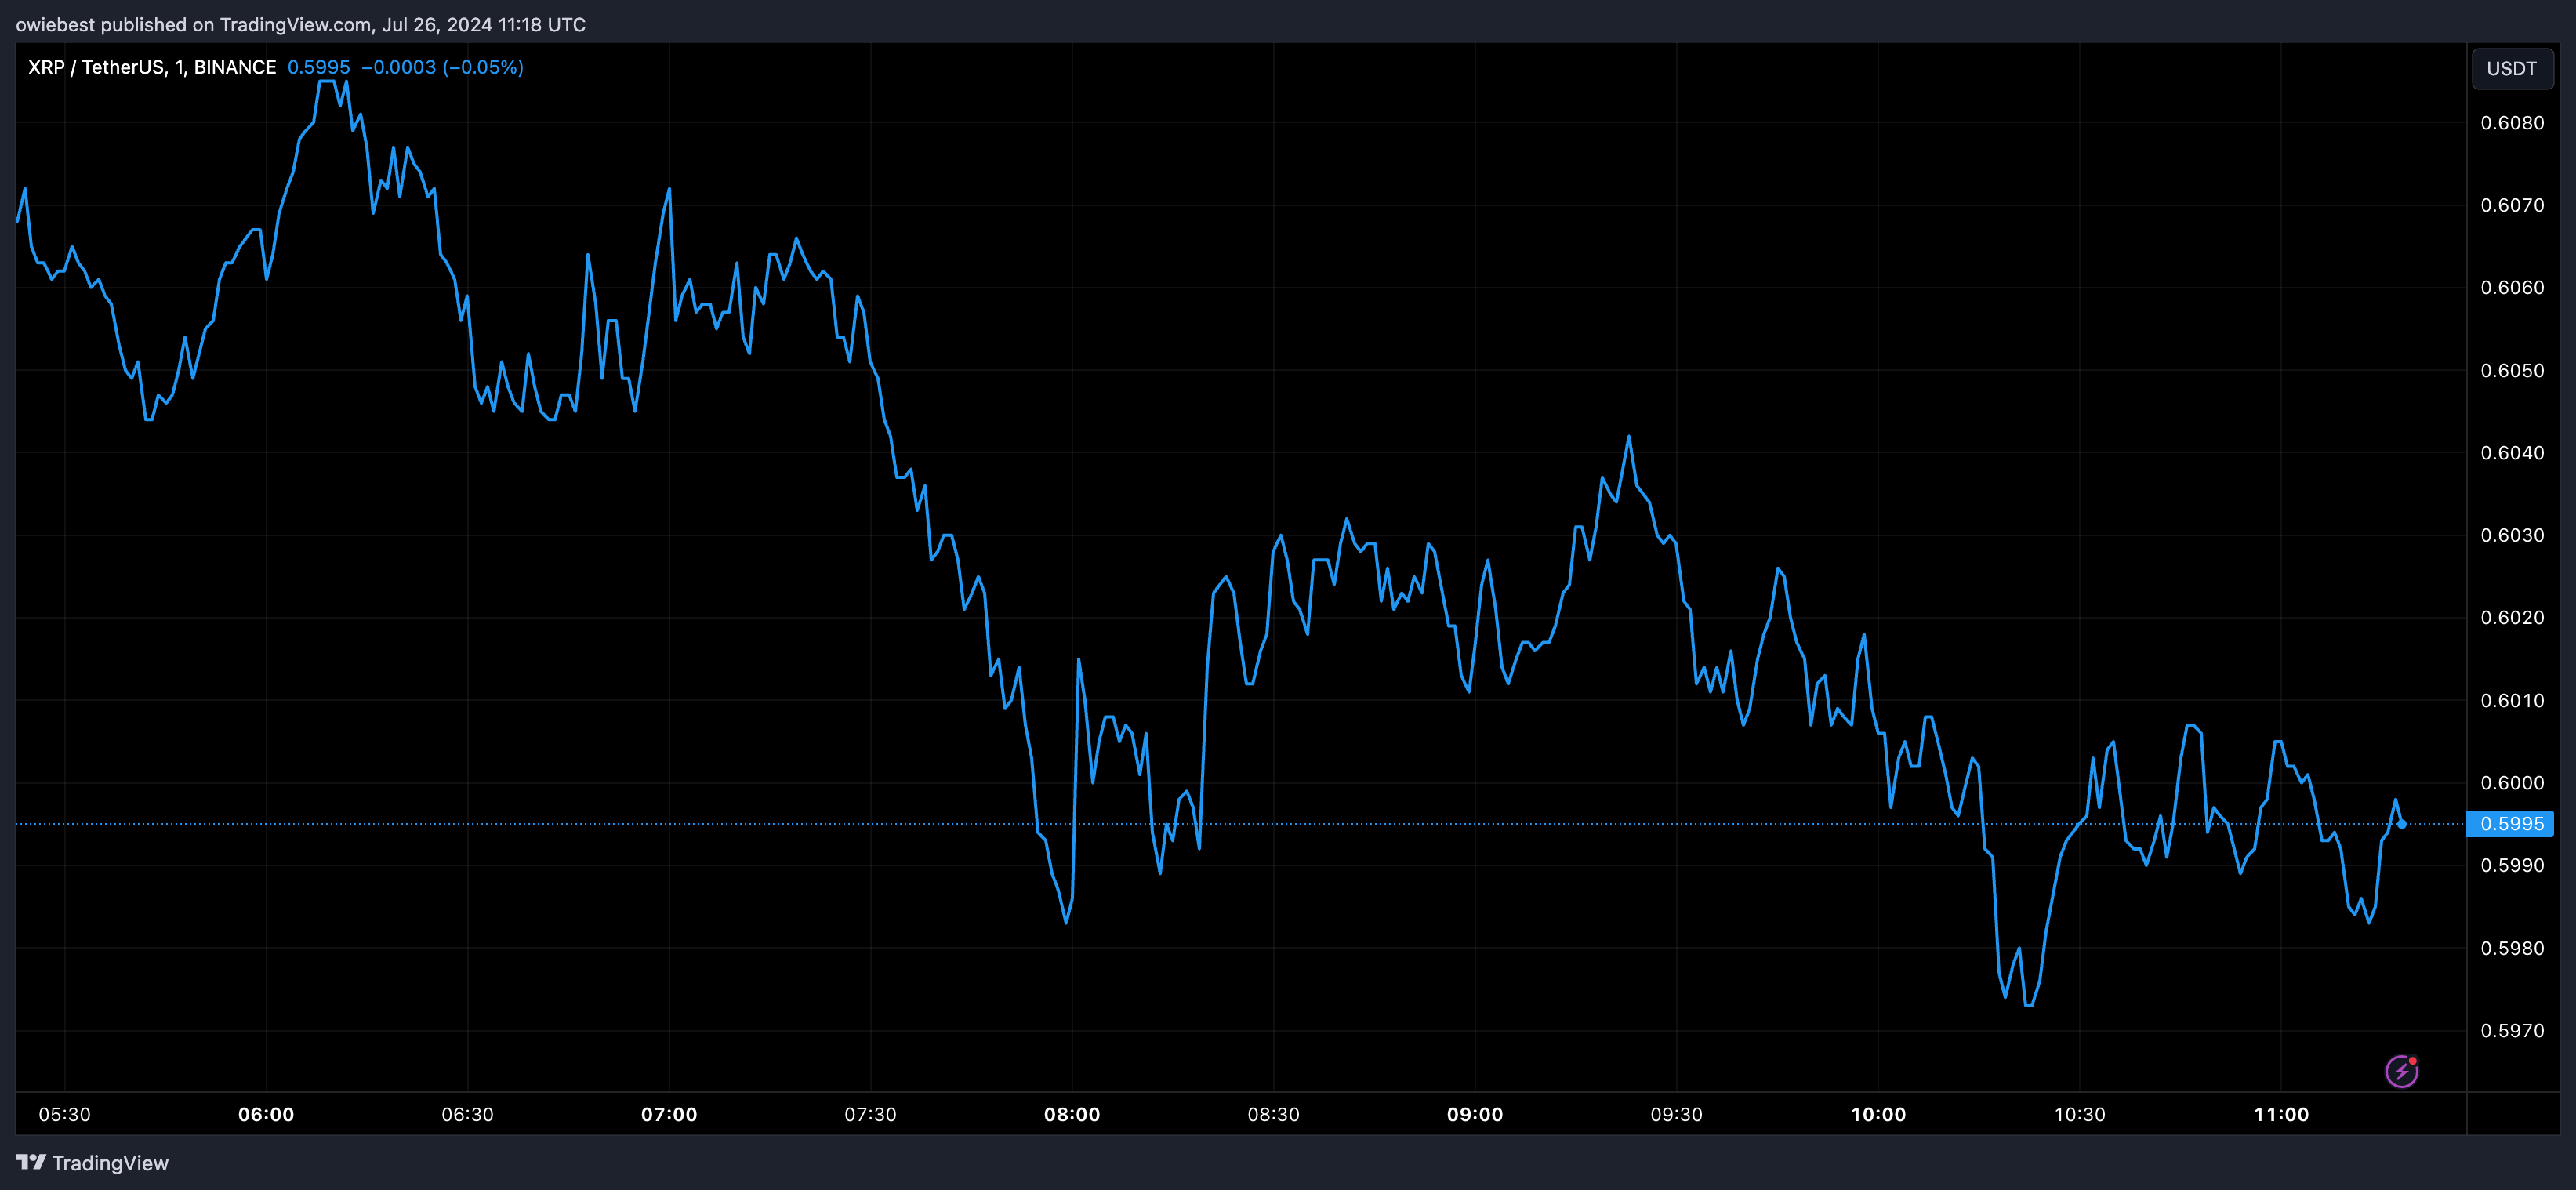Click the 0.5970 price axis label
The width and height of the screenshot is (2576, 1190).
coord(2512,1030)
